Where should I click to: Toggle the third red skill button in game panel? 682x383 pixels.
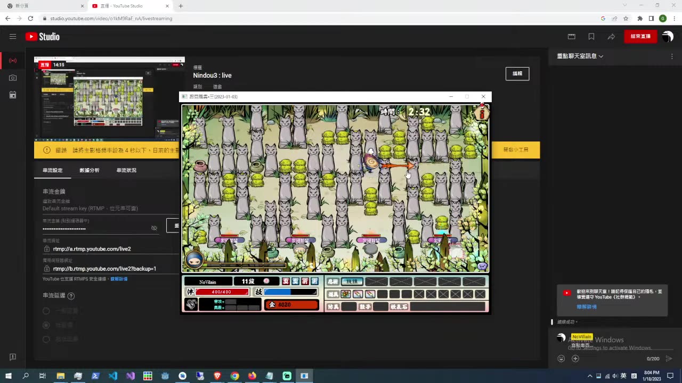tap(305, 281)
